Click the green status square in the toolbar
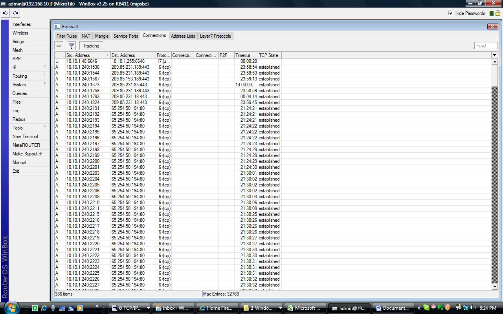 tap(491, 13)
